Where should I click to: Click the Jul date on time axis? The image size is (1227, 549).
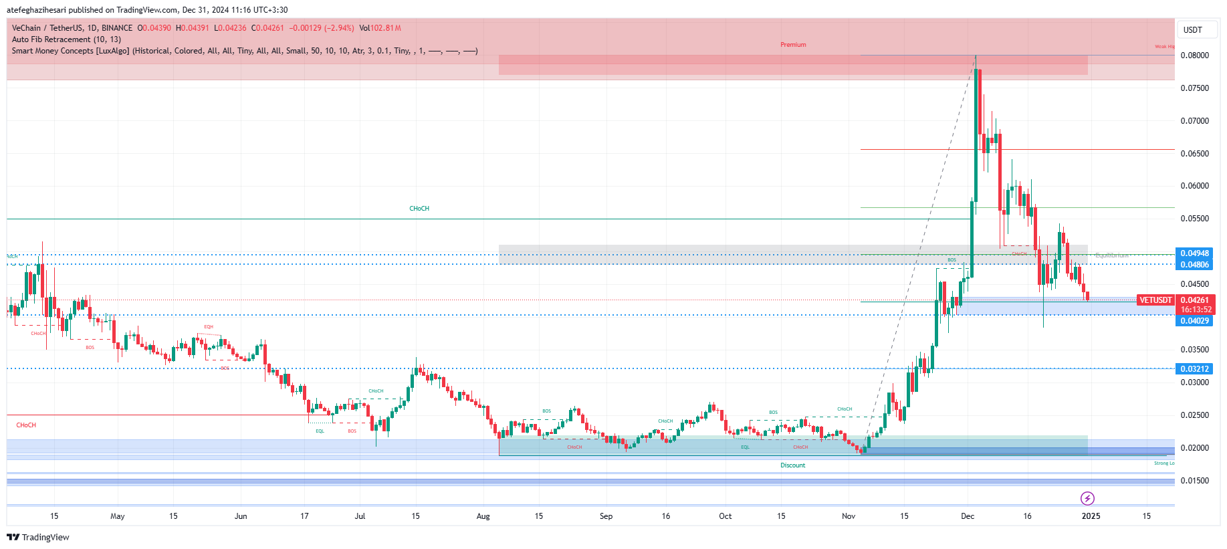coord(360,516)
